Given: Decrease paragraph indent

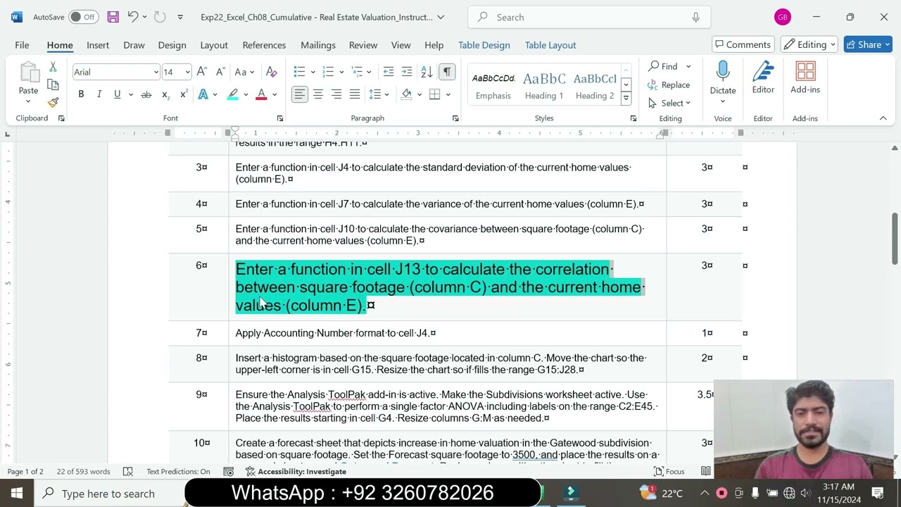Looking at the screenshot, I should click(x=389, y=72).
